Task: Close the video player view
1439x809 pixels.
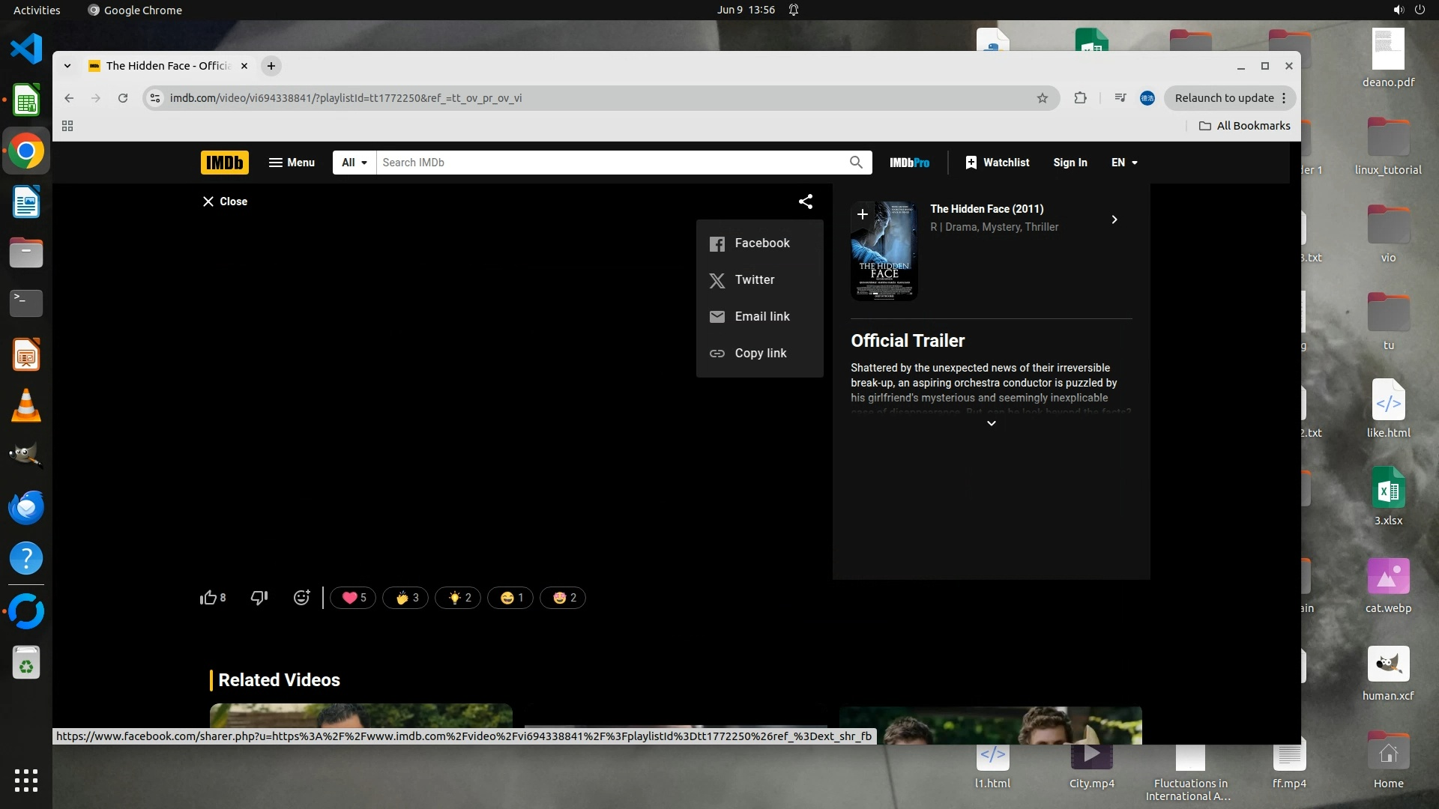Action: click(x=225, y=202)
